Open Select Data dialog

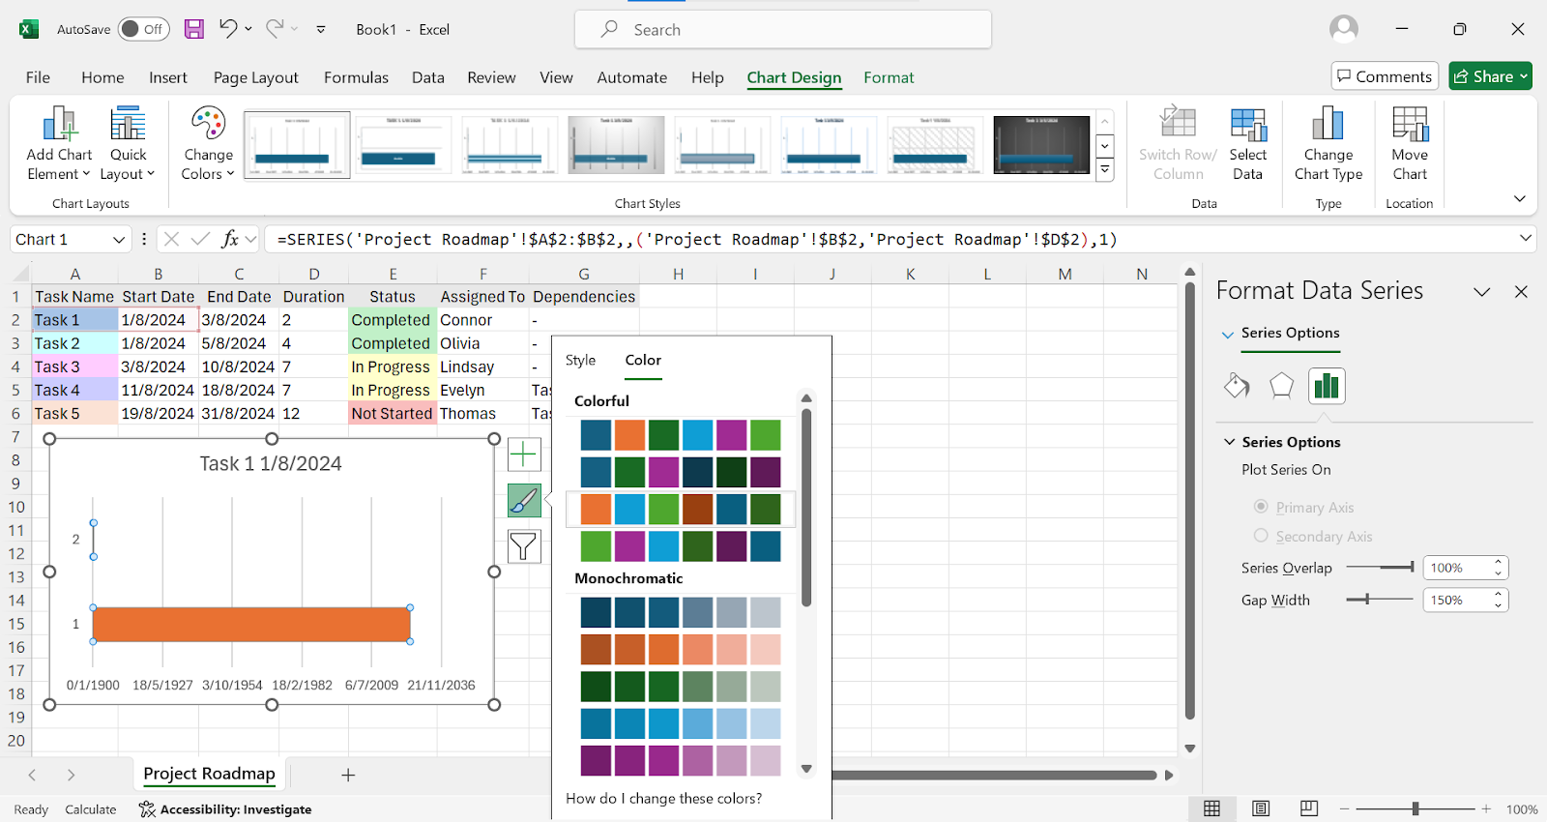[1247, 144]
